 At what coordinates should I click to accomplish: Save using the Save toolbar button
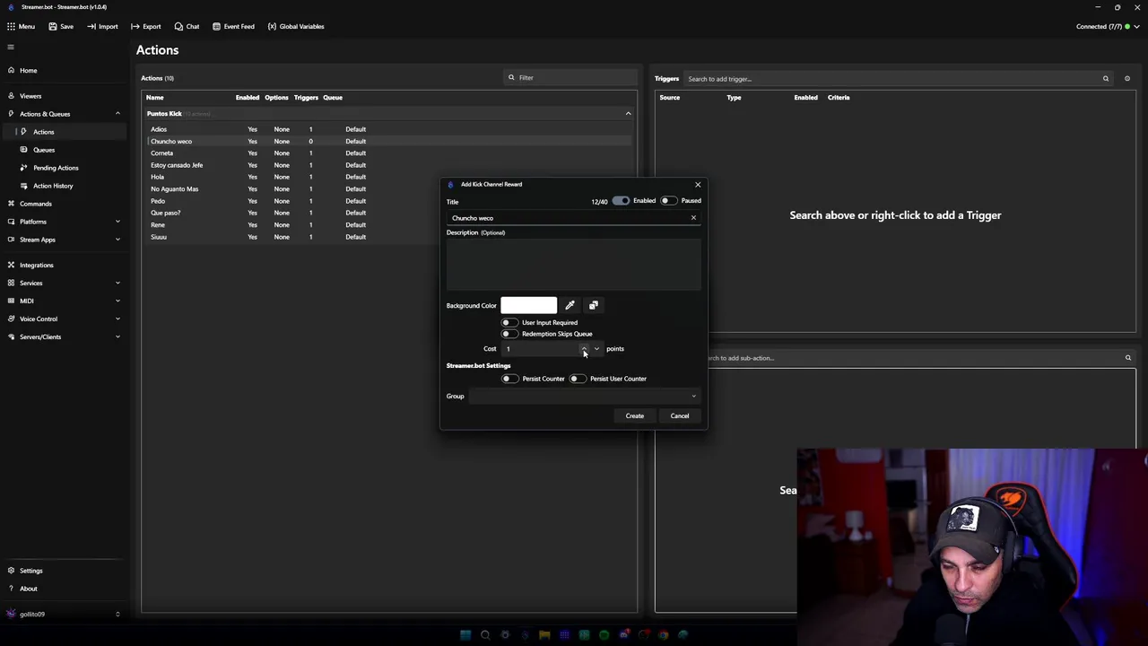(61, 26)
